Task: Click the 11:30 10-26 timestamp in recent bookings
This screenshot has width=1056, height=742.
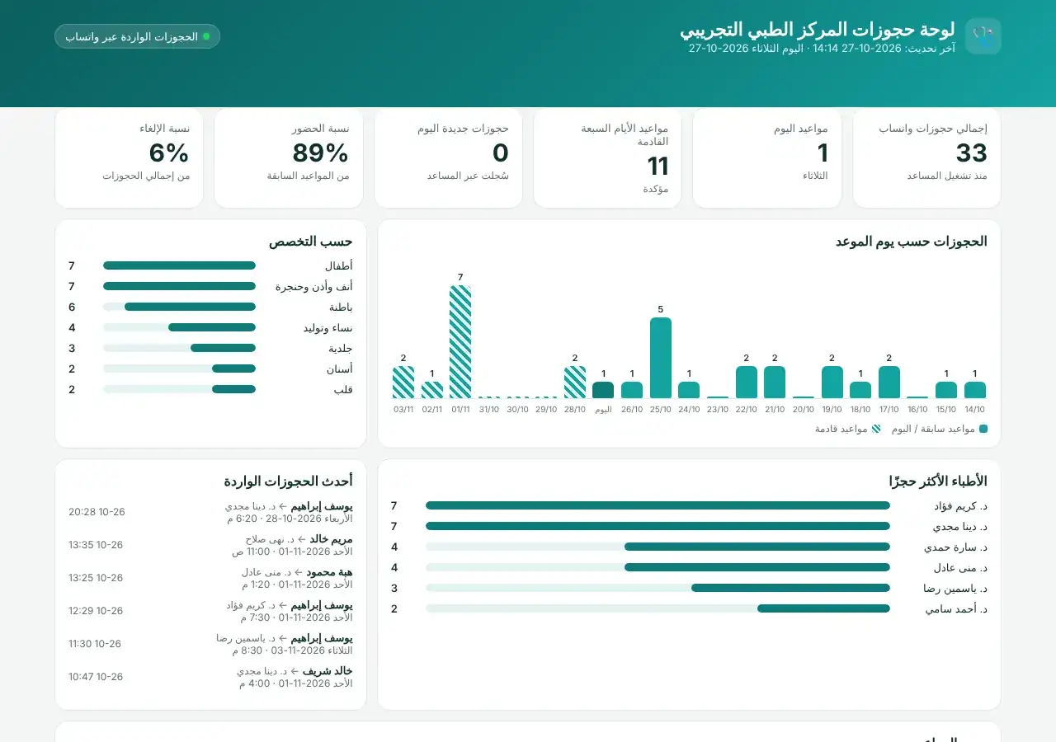Action: 95,644
